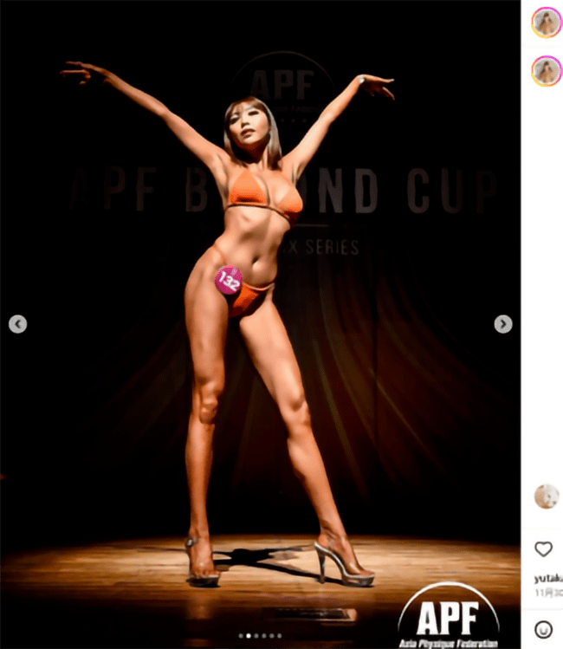Screen dimensions: 563x649
Task: Select the third carousel indicator dot
Action: point(256,636)
